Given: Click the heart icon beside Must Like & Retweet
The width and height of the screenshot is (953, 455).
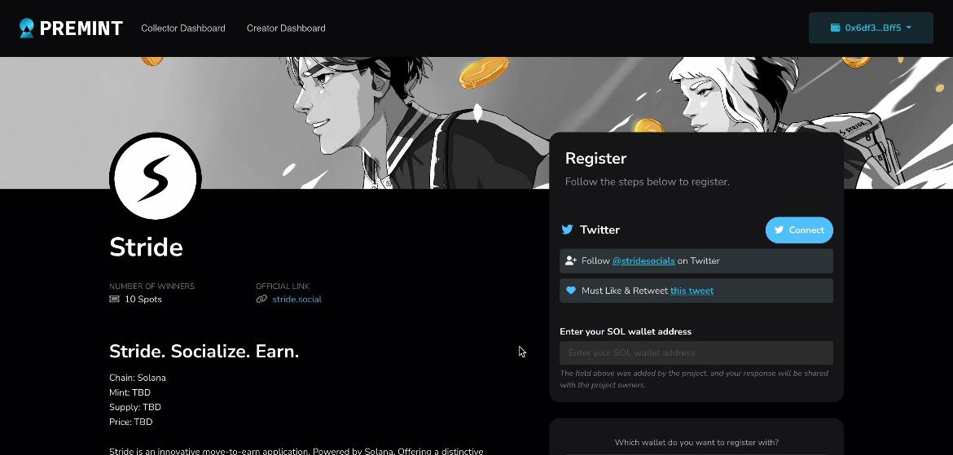Looking at the screenshot, I should tap(571, 291).
